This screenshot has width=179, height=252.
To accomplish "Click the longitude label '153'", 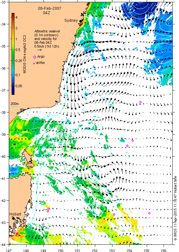I will click(x=112, y=250).
